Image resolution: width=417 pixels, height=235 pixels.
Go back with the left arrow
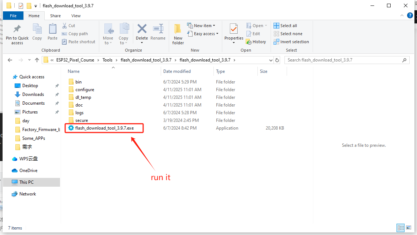(10, 60)
